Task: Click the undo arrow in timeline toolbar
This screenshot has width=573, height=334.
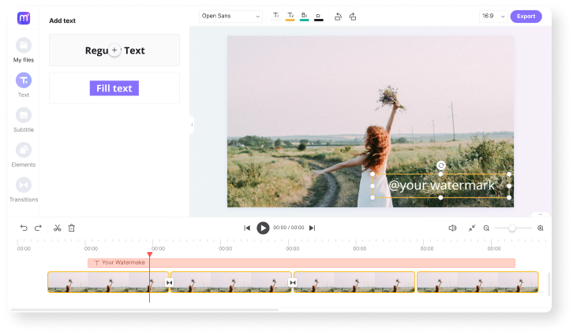Action: [x=24, y=228]
